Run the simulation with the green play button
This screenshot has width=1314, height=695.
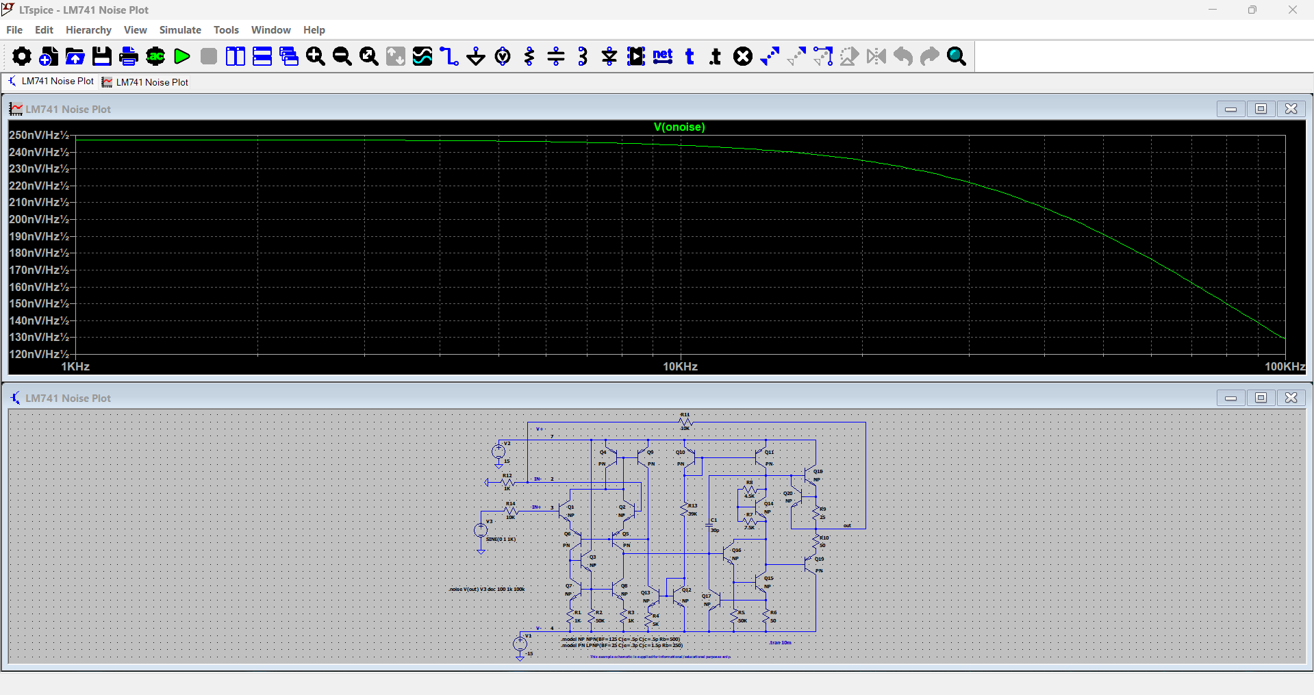[182, 56]
